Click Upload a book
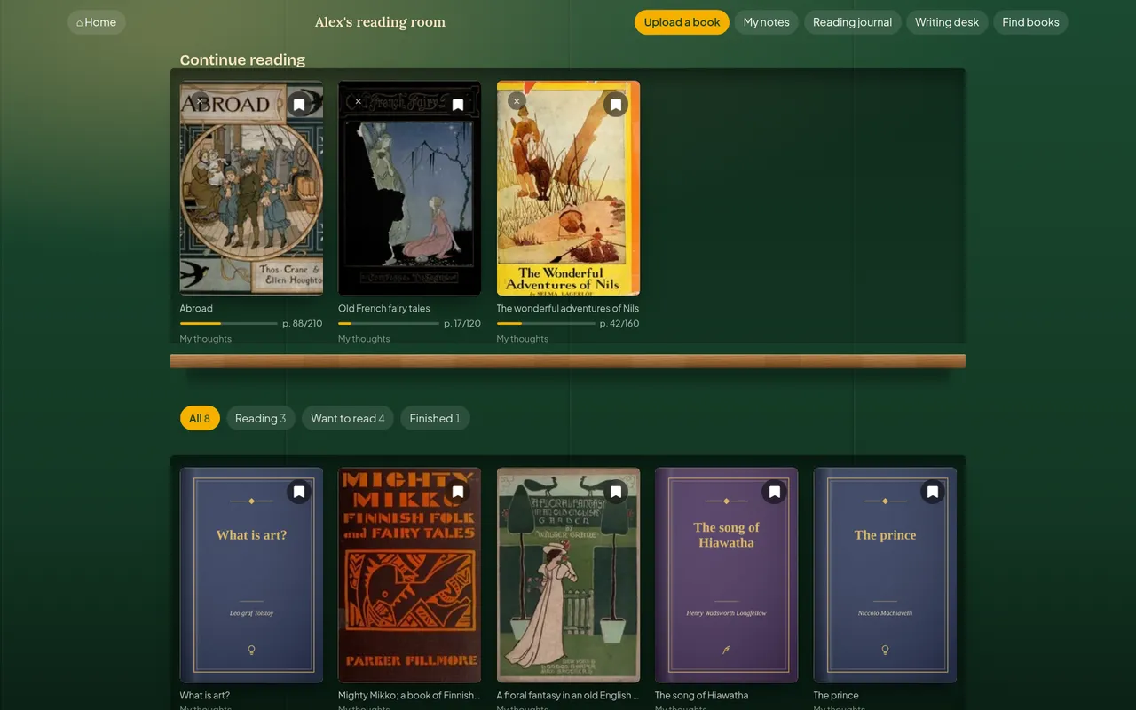 (682, 22)
